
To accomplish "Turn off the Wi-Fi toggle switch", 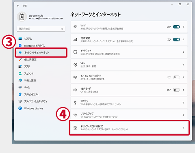I will pyautogui.click(x=176, y=27).
